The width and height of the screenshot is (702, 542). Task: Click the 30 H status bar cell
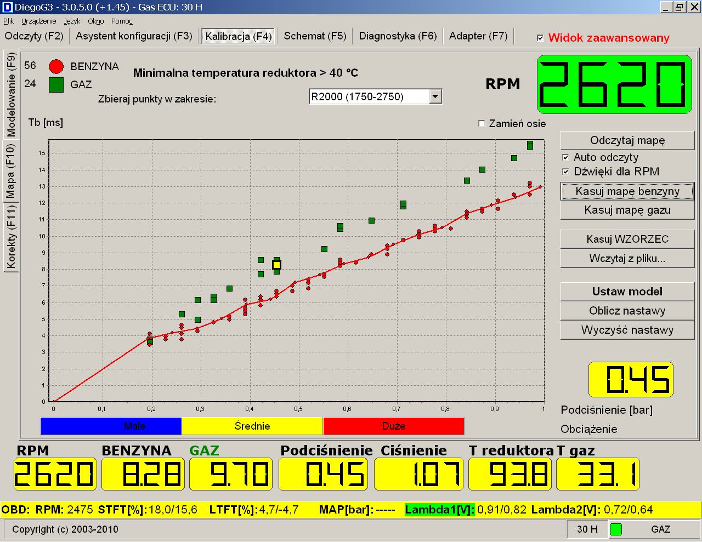click(x=587, y=529)
